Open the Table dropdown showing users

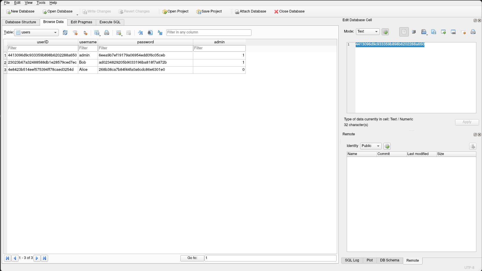pos(36,33)
